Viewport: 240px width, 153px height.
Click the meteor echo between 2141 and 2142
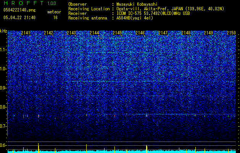click(39, 116)
